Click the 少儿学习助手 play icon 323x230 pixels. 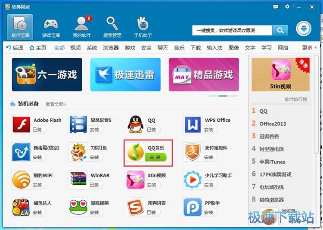[193, 180]
